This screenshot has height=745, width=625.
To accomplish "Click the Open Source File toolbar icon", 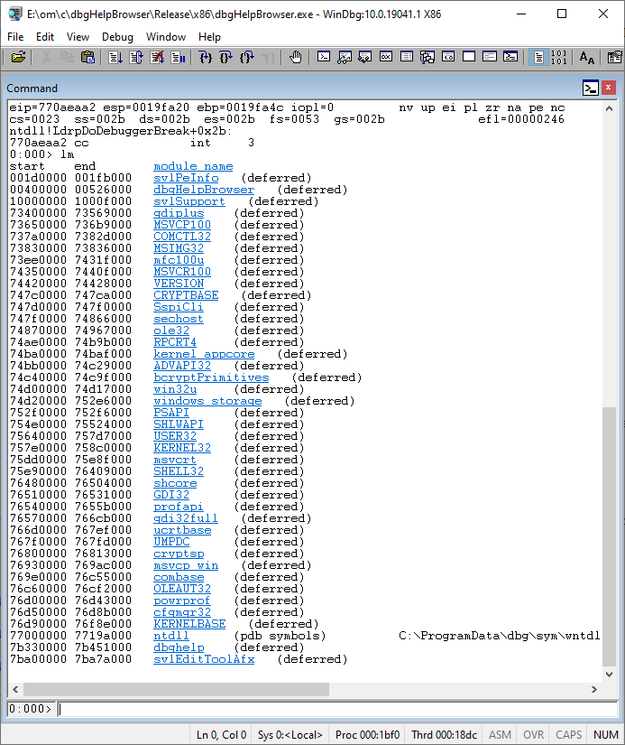I will pos(18,58).
